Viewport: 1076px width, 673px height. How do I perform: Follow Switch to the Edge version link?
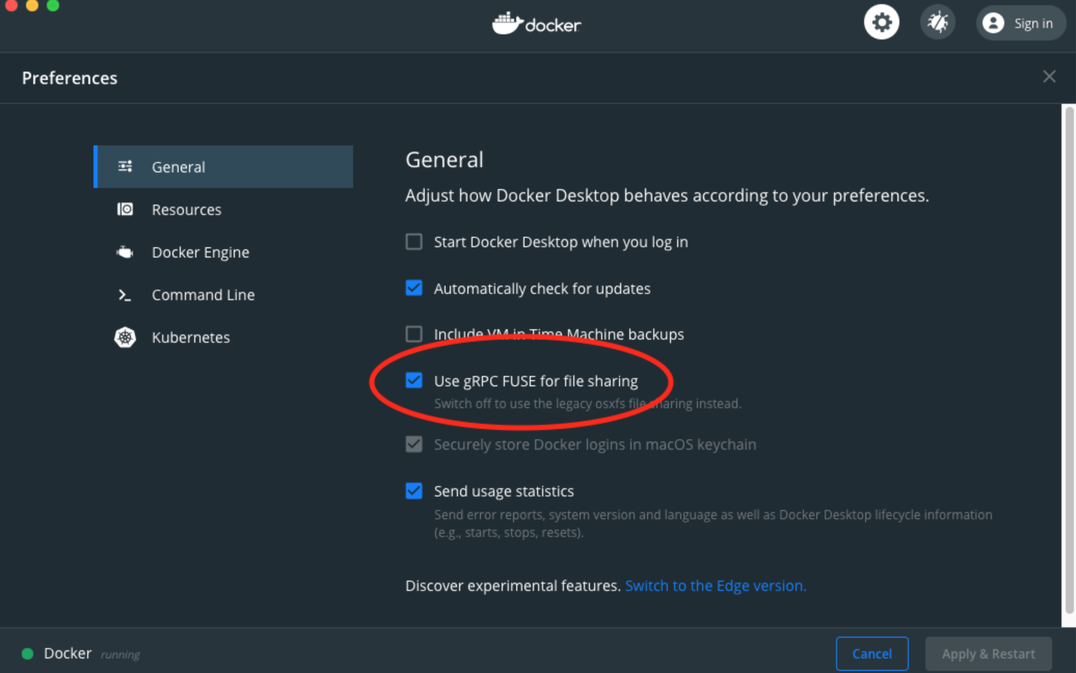tap(716, 585)
